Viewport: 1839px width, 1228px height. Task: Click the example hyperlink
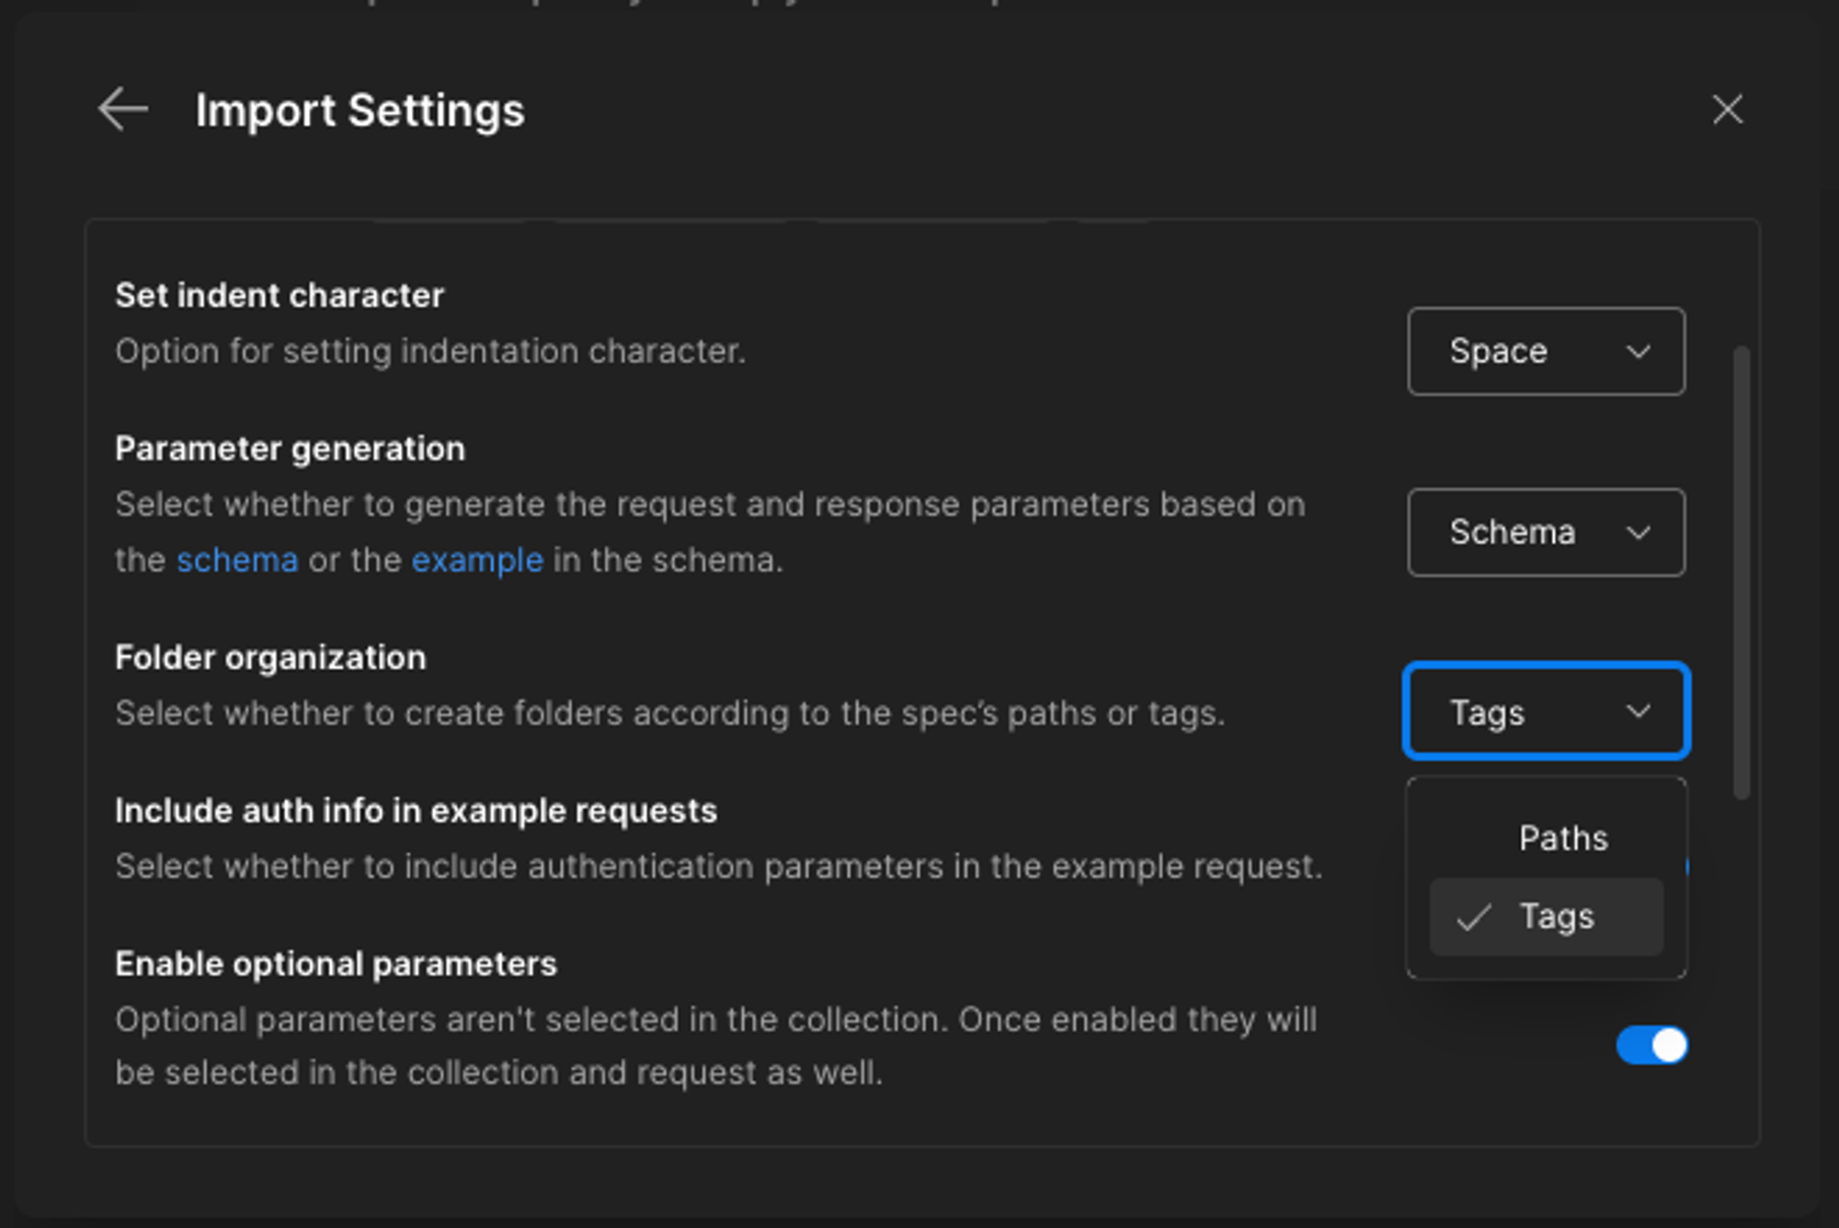click(476, 560)
